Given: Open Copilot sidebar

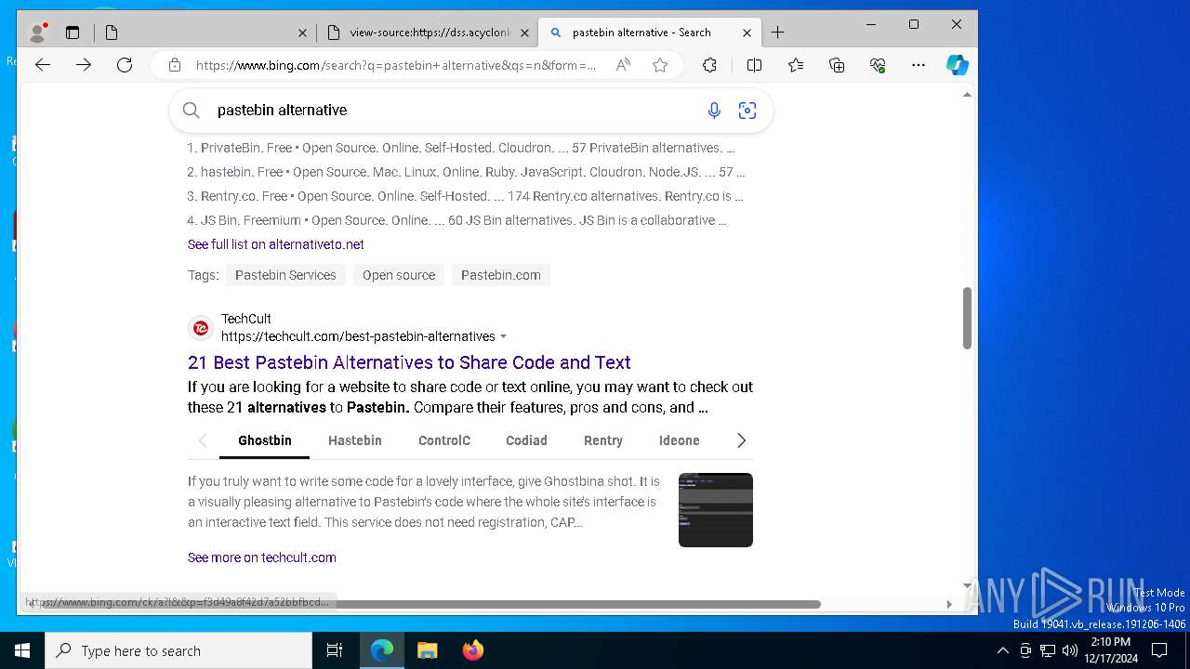Looking at the screenshot, I should (958, 65).
